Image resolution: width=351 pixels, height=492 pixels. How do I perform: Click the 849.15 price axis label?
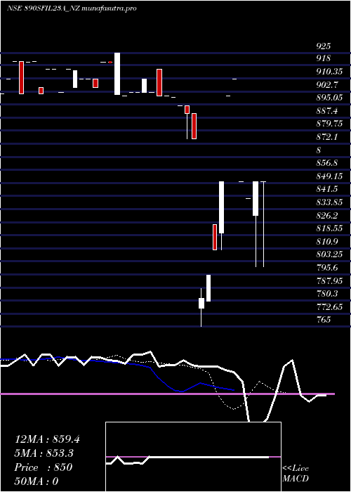pos(329,176)
